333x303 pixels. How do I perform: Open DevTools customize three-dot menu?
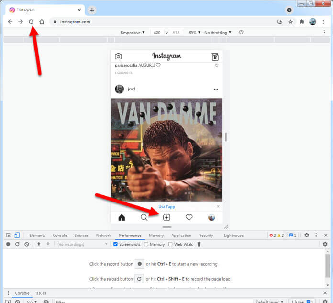pyautogui.click(x=316, y=235)
